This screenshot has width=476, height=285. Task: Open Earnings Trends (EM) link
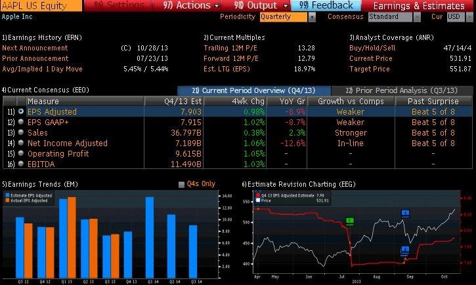point(40,184)
